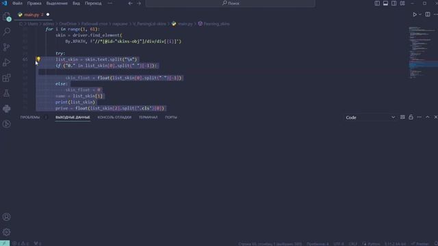Clear the output panel
The image size is (438, 246).
pos(402,117)
